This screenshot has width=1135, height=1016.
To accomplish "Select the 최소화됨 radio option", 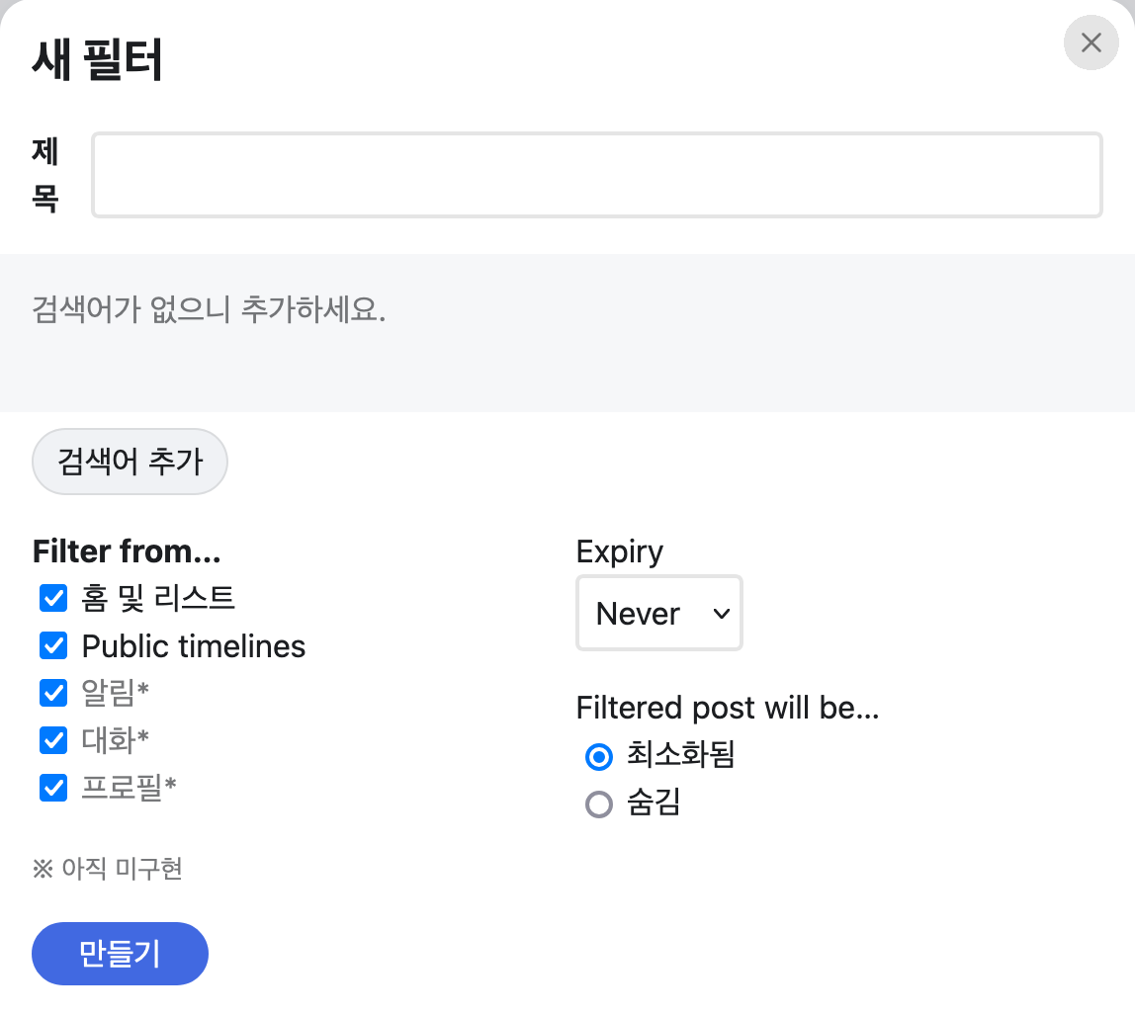I will pyautogui.click(x=599, y=757).
